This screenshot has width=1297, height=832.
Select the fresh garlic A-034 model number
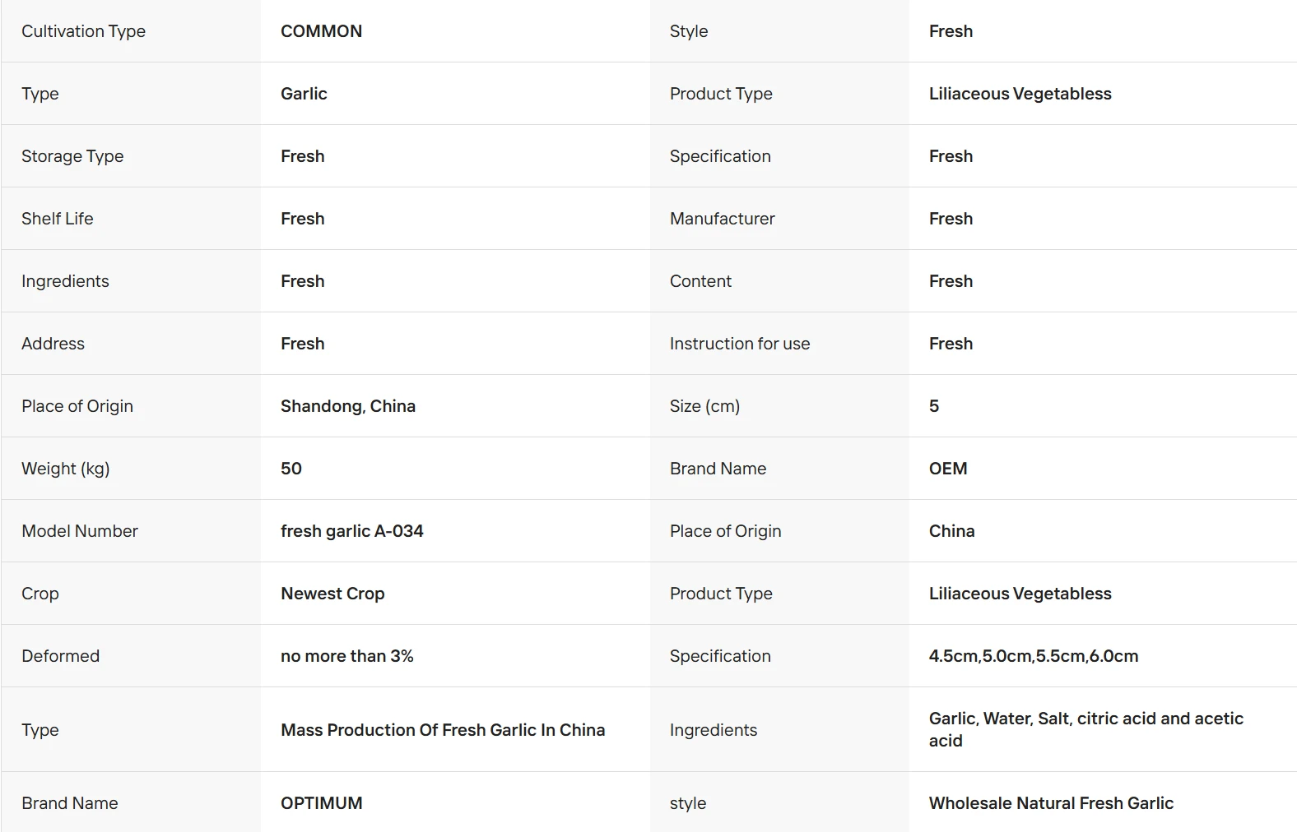coord(352,531)
